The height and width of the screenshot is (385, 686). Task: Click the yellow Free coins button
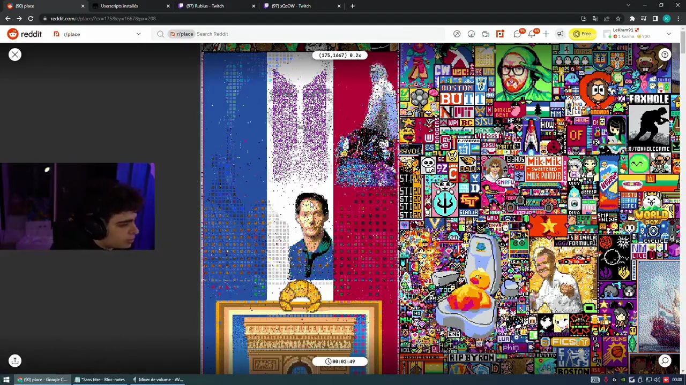tap(583, 34)
